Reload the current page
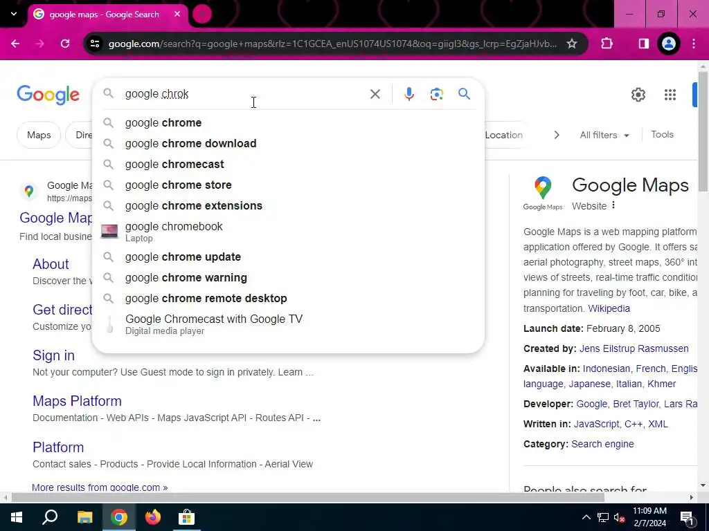 tap(65, 44)
